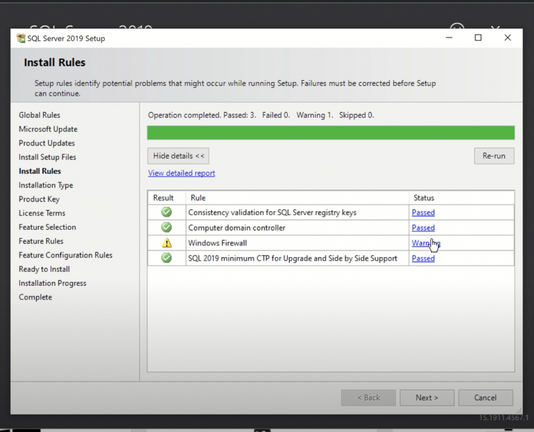534x432 pixels.
Task: Click the Cancel button
Action: 486,398
